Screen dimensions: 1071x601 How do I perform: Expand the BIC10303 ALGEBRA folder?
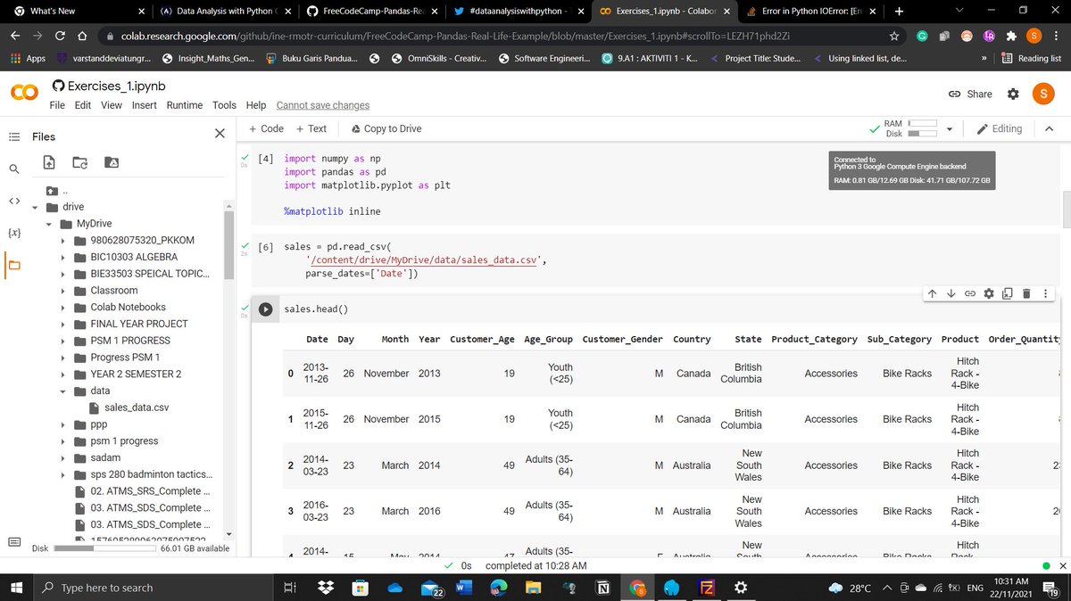[x=64, y=257]
